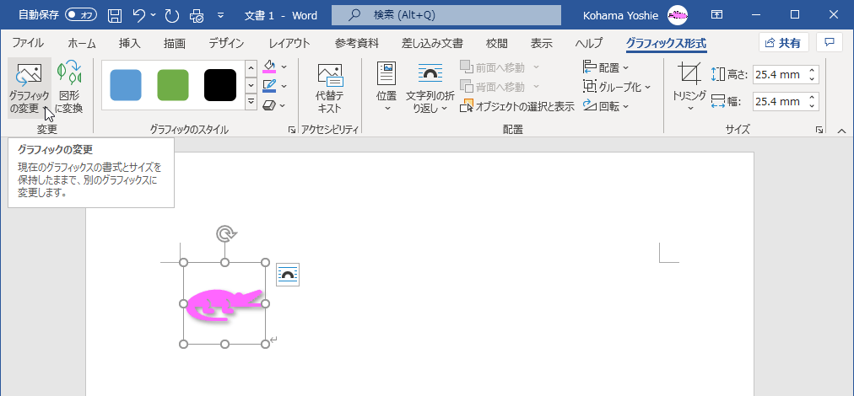Image resolution: width=854 pixels, height=396 pixels.
Task: Open the Align (配置) dropdown
Action: click(606, 67)
